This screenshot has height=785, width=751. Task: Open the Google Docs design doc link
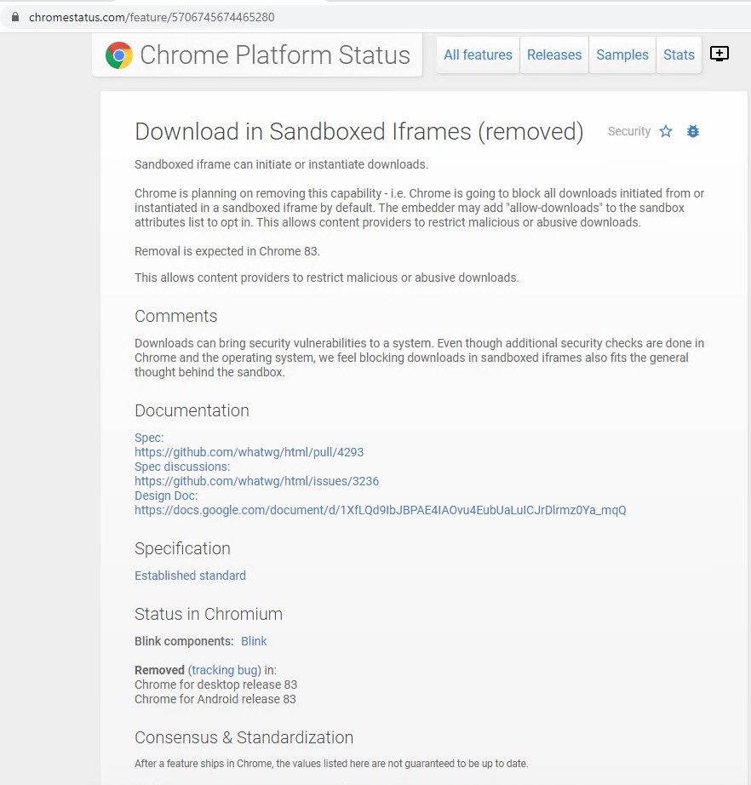(380, 510)
